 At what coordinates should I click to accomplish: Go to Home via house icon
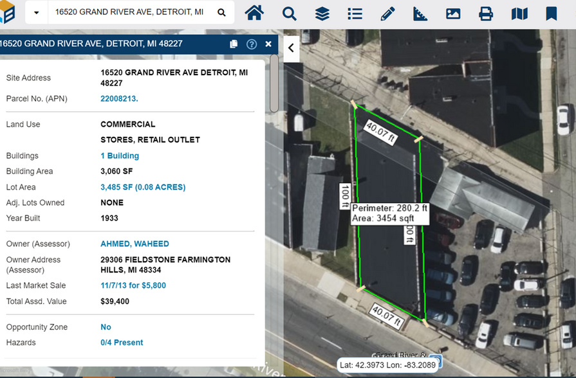pos(254,14)
